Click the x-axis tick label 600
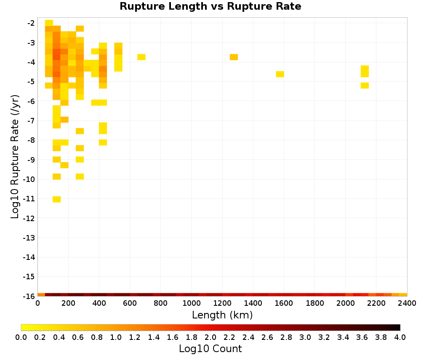421x358 pixels. tap(130, 304)
